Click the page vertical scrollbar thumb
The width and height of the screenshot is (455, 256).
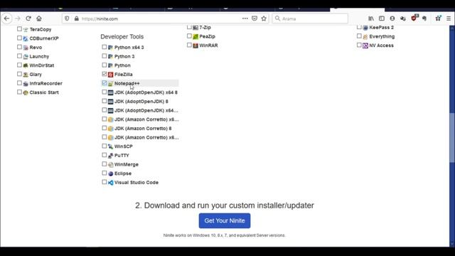click(x=452, y=138)
